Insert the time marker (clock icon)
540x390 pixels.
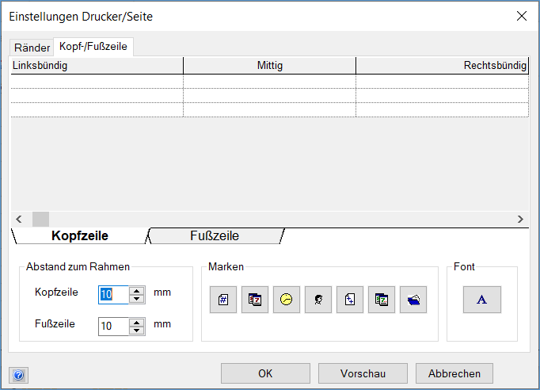286,300
